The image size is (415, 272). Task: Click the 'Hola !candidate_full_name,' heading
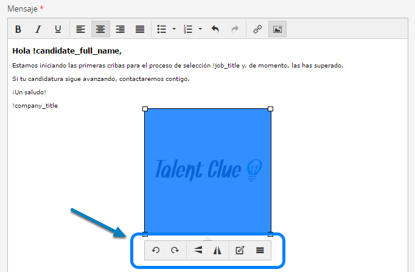coord(67,51)
